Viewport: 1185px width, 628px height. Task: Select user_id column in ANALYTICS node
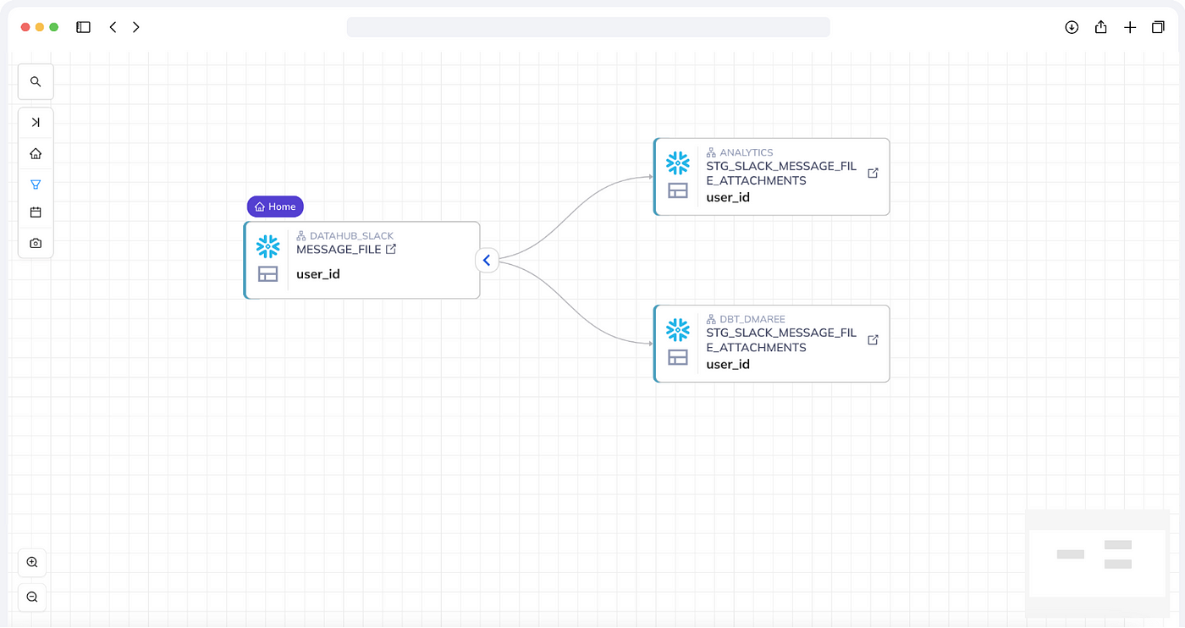pyautogui.click(x=728, y=197)
